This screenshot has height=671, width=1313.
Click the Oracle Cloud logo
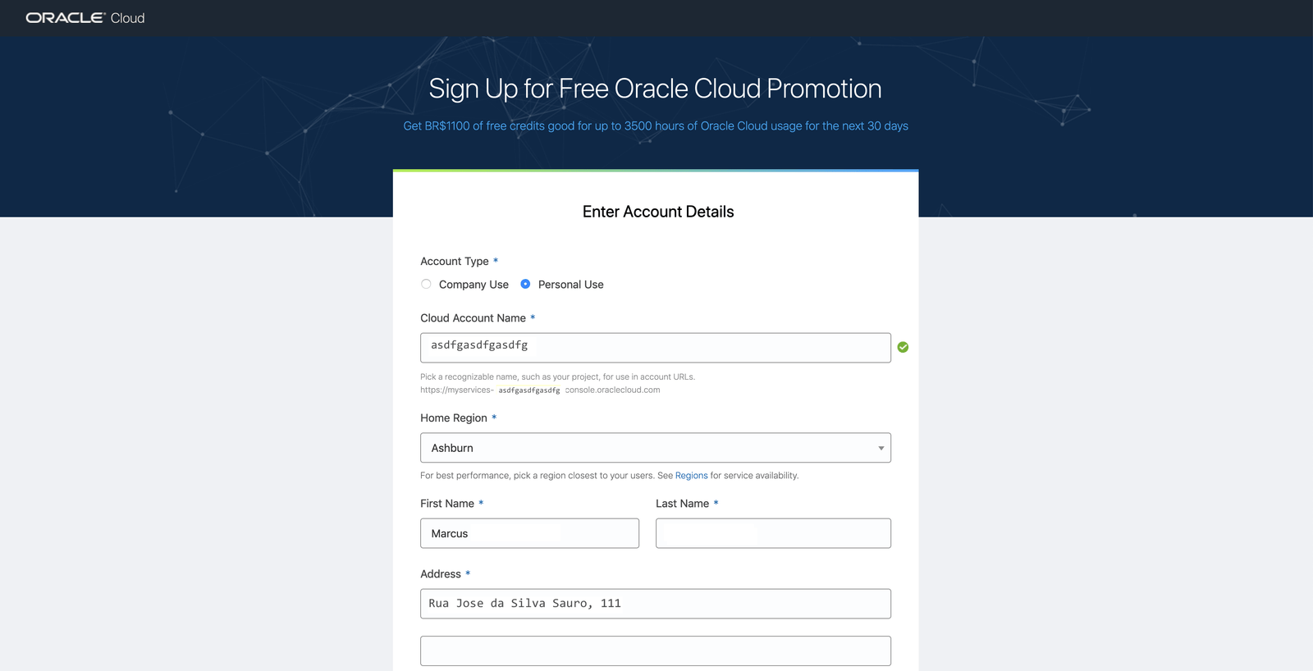pos(85,18)
